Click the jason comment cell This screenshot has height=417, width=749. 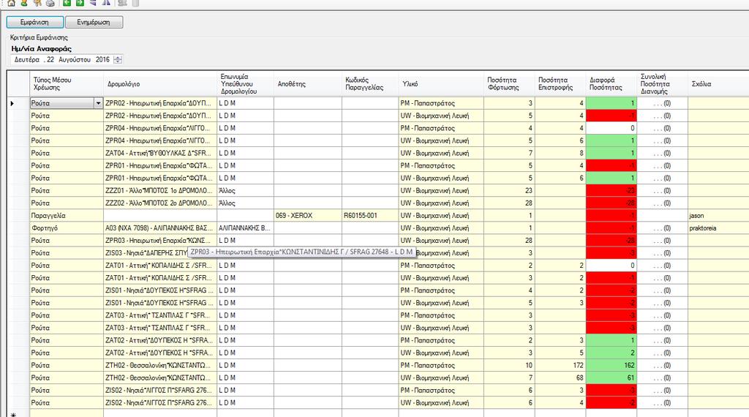point(718,215)
